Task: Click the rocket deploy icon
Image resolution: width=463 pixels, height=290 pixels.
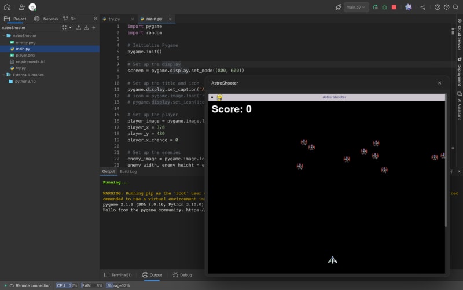Action: [339, 7]
